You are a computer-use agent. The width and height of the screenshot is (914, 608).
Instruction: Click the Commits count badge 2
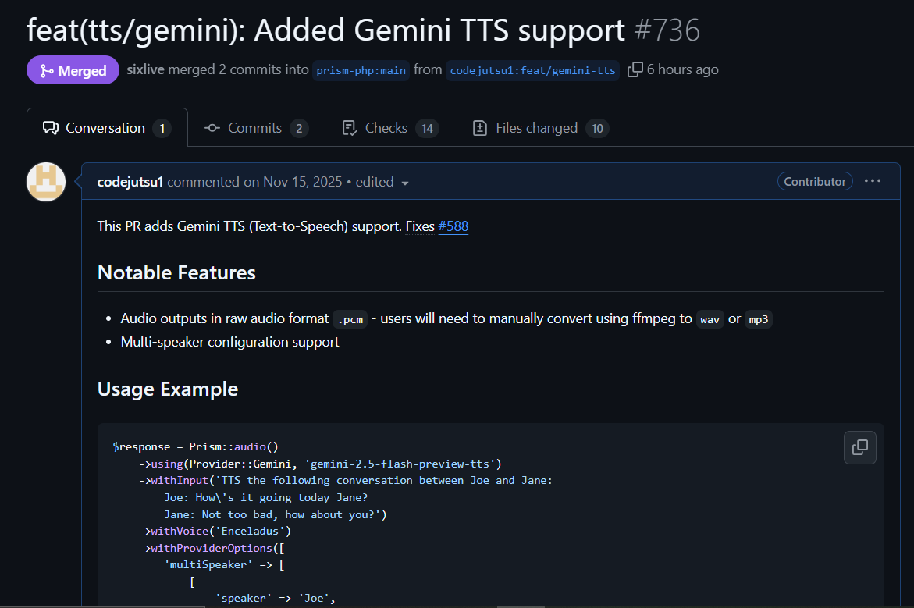click(299, 128)
